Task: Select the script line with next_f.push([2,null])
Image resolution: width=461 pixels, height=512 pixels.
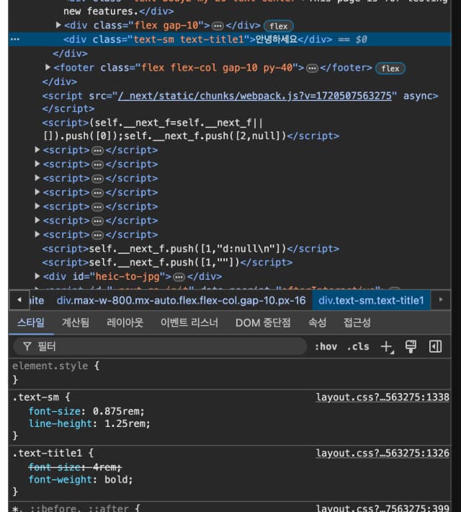Action: 191,129
